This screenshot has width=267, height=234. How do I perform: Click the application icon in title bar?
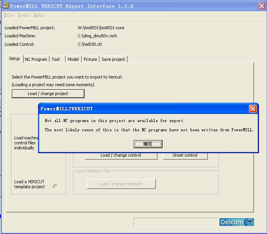(6, 6)
